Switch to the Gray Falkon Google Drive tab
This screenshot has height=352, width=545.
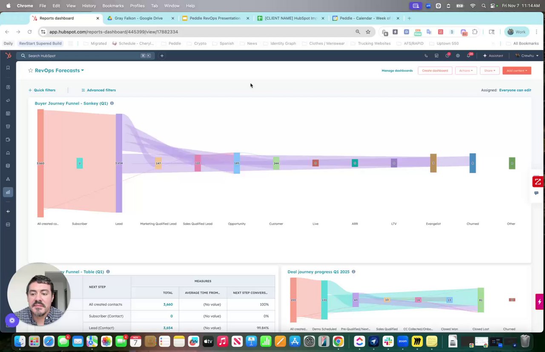pyautogui.click(x=138, y=18)
